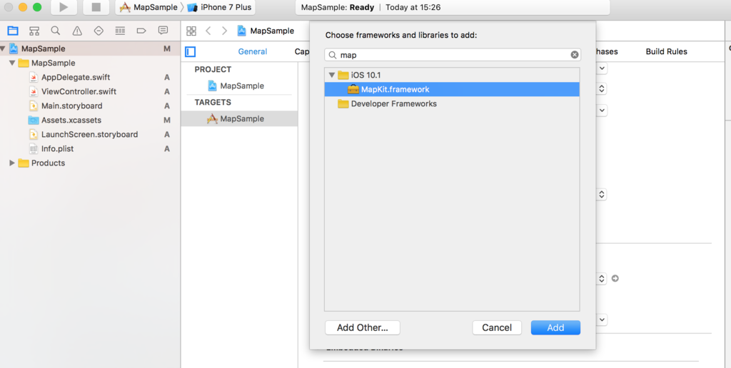Open the Issue navigator warning icon
Viewport: 731px width, 368px height.
point(77,31)
